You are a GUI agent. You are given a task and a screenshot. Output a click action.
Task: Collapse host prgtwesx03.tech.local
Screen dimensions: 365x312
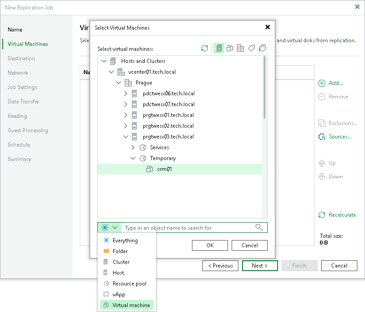coord(126,137)
